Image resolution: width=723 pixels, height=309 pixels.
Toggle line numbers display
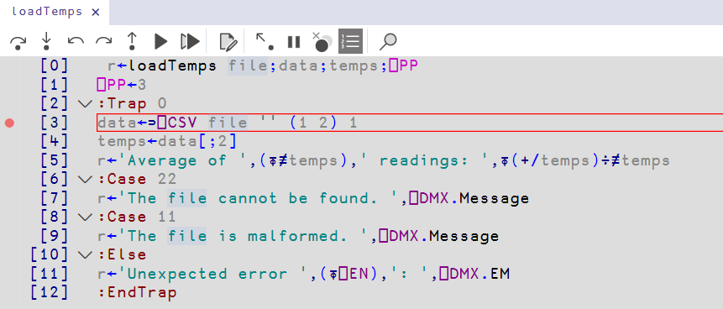point(350,41)
